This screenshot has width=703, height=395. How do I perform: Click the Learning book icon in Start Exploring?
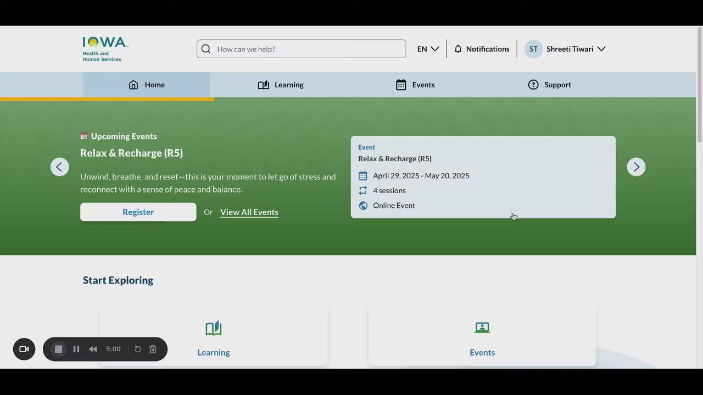(214, 328)
